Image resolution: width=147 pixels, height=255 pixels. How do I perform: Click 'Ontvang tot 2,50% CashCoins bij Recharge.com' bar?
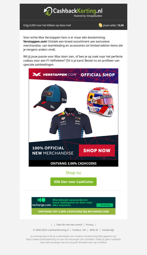(x=73, y=211)
